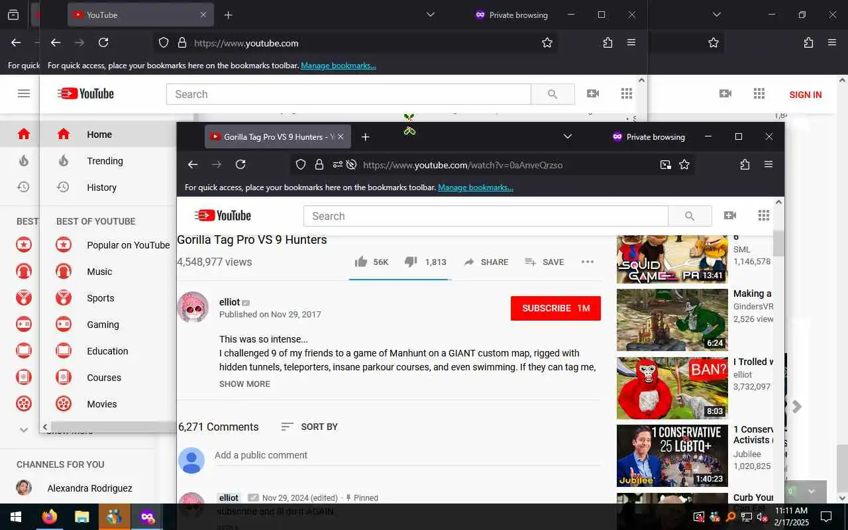The width and height of the screenshot is (848, 530).
Task: Bookmark the watch page with star icon
Action: click(684, 164)
